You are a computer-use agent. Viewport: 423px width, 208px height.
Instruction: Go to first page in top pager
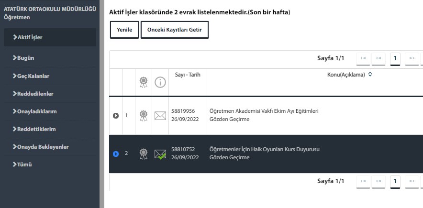click(x=363, y=58)
